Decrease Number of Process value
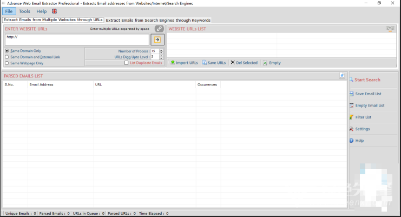Viewport: 401px width, 217px height. 161,52
